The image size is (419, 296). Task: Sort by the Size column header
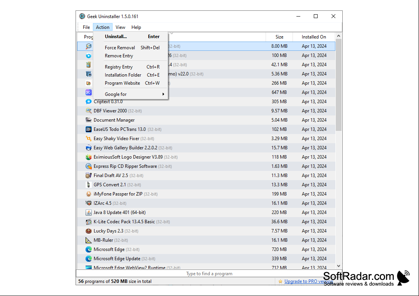tap(279, 37)
